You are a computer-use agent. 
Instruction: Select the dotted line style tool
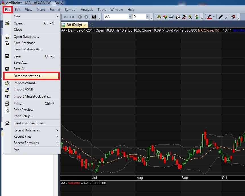click(227, 17)
